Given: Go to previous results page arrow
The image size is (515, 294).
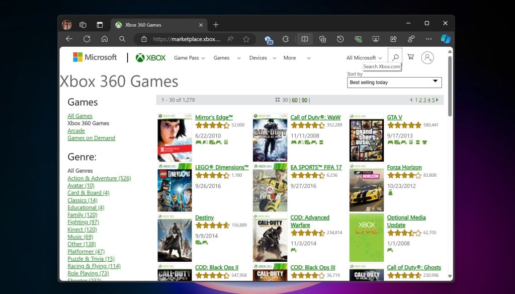Looking at the screenshot, I should 411,100.
